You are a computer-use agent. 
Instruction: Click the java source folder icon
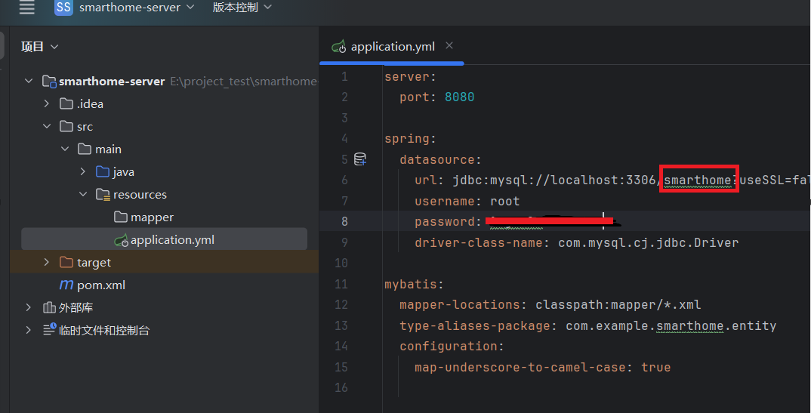103,172
